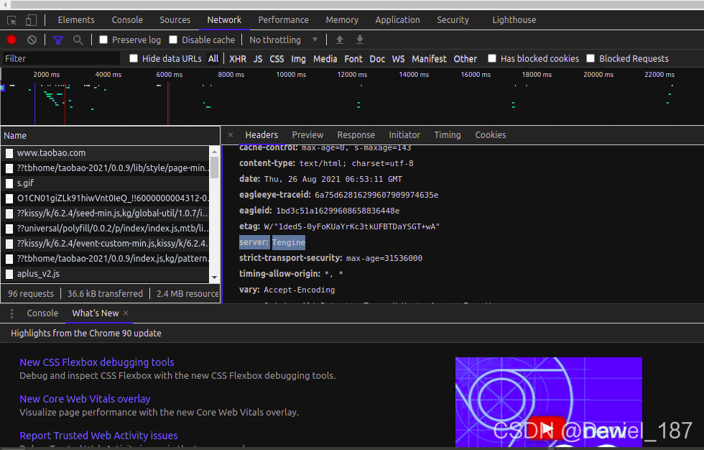
Task: Select the www.taobao.com request
Action: click(x=106, y=153)
